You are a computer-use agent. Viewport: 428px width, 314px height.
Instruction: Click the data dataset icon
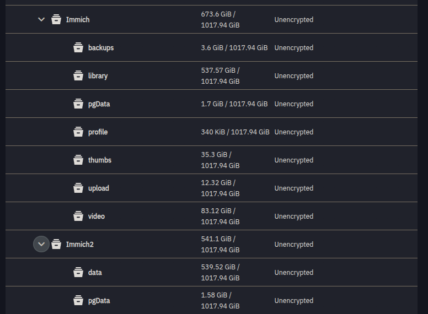tap(78, 273)
